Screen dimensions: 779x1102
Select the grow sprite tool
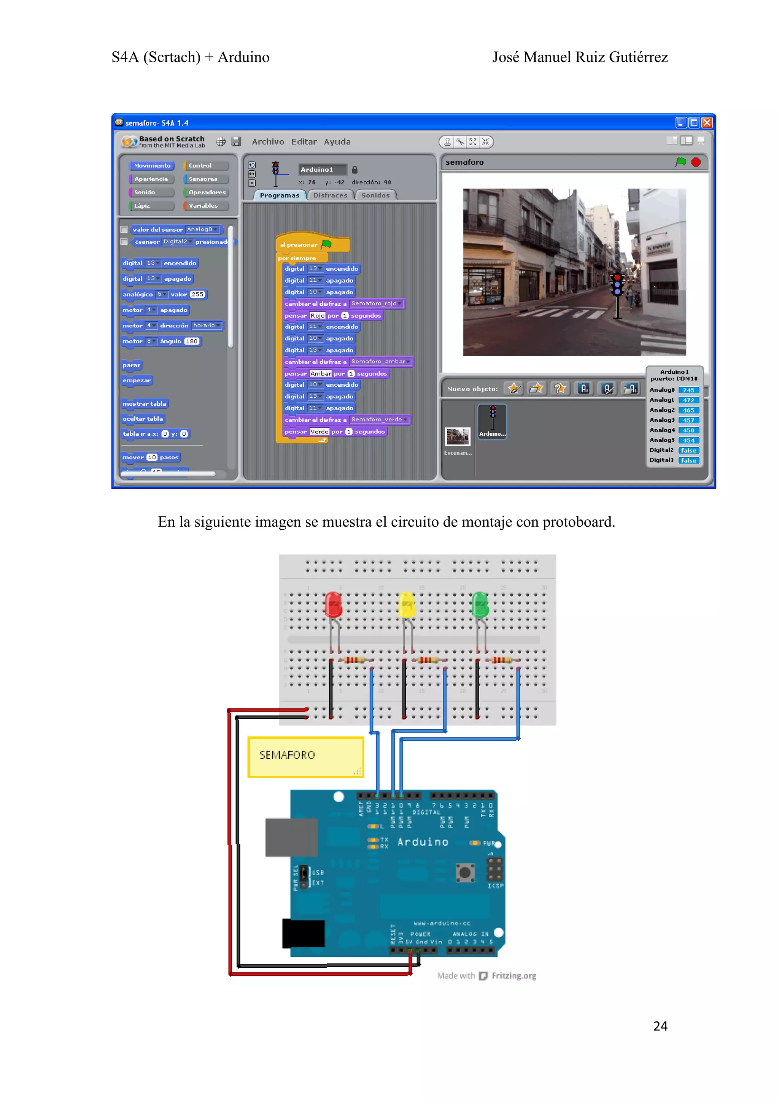click(x=473, y=141)
